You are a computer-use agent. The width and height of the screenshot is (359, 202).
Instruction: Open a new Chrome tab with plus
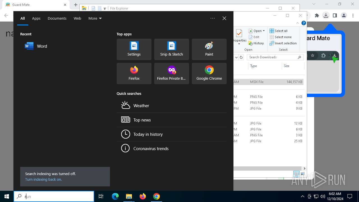(x=76, y=5)
